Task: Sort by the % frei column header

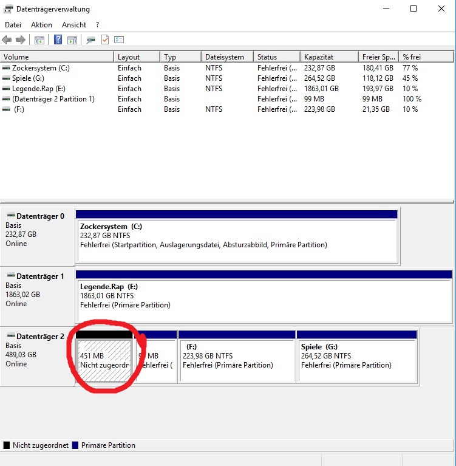Action: (426, 57)
